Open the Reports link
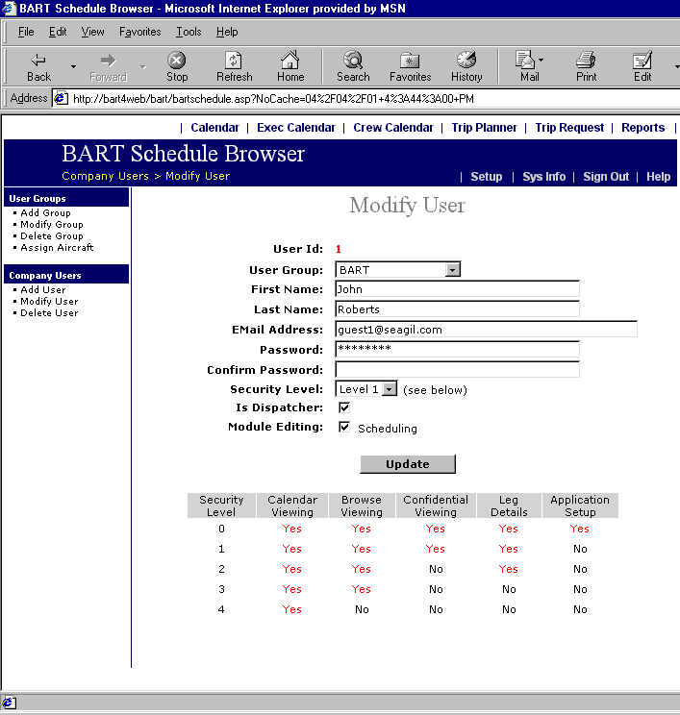The height and width of the screenshot is (715, 680). (x=643, y=128)
